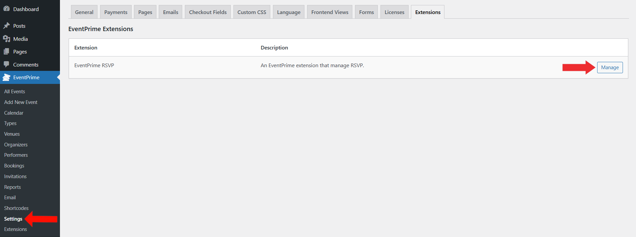Click the Pages document icon
This screenshot has height=237, width=636.
(x=6, y=51)
